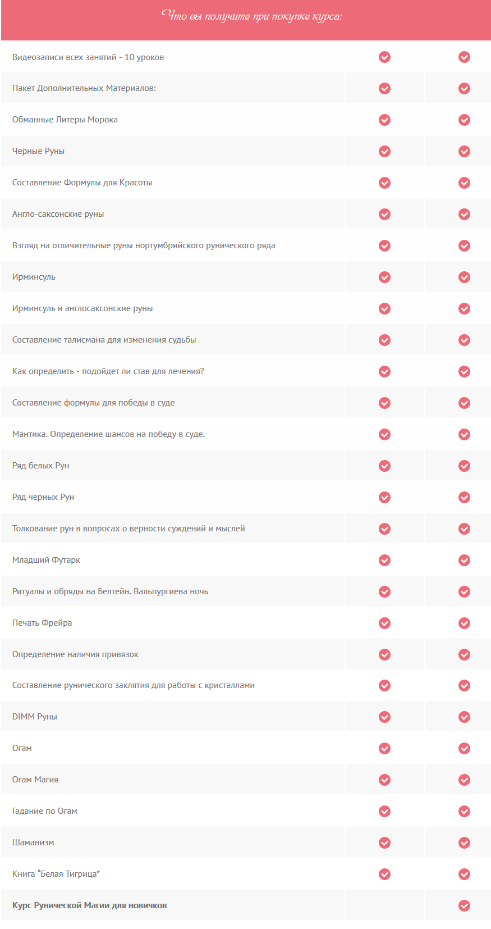The width and height of the screenshot is (491, 929).
Task: Click 'Ритуалы и обряды на Белтейн' label
Action: [x=110, y=591]
